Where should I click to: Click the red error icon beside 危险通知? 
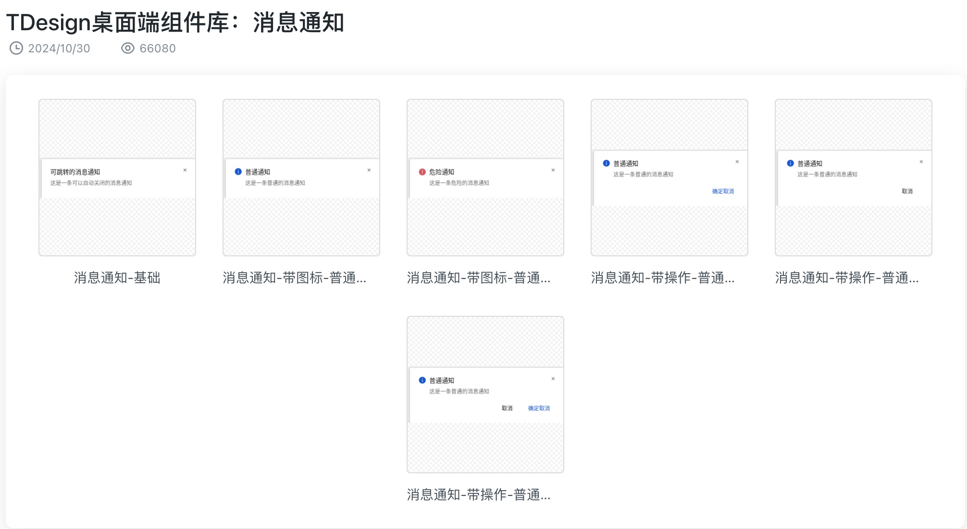[422, 172]
